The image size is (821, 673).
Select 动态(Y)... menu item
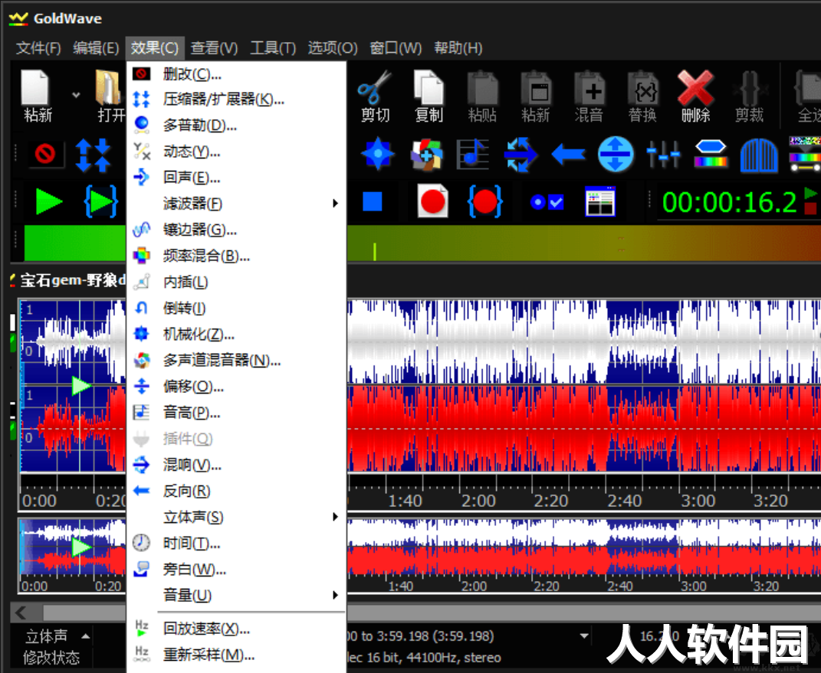click(x=236, y=151)
